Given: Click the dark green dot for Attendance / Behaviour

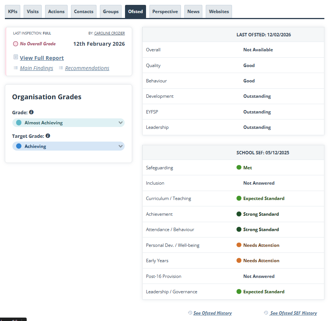Looking at the screenshot, I should coord(239,230).
